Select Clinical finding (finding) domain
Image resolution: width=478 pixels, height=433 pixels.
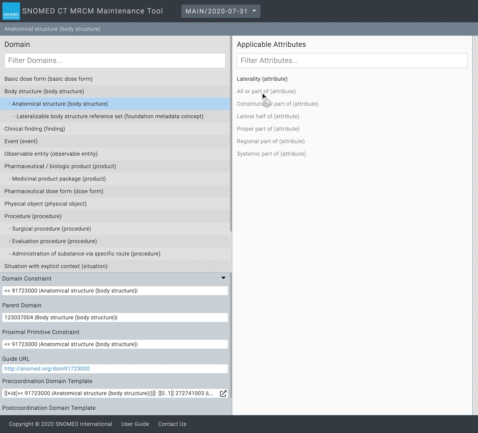click(x=115, y=129)
